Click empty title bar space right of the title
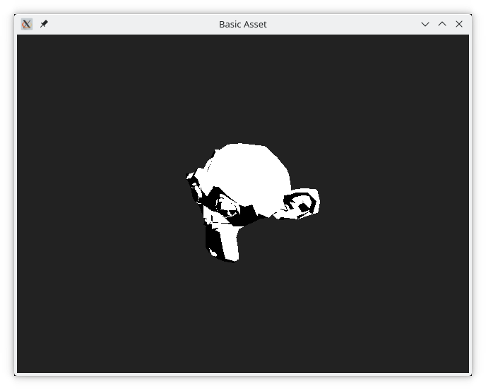This screenshot has height=390, width=486. (339, 24)
